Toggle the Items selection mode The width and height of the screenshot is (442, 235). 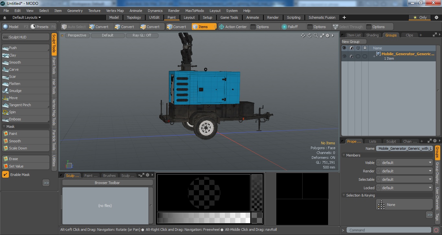(204, 27)
